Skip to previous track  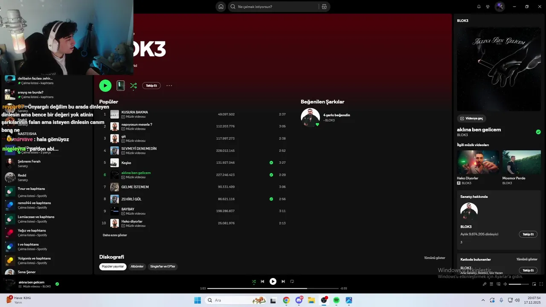pos(262,281)
